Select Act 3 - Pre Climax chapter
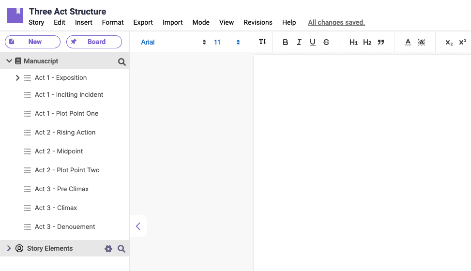 tap(61, 189)
